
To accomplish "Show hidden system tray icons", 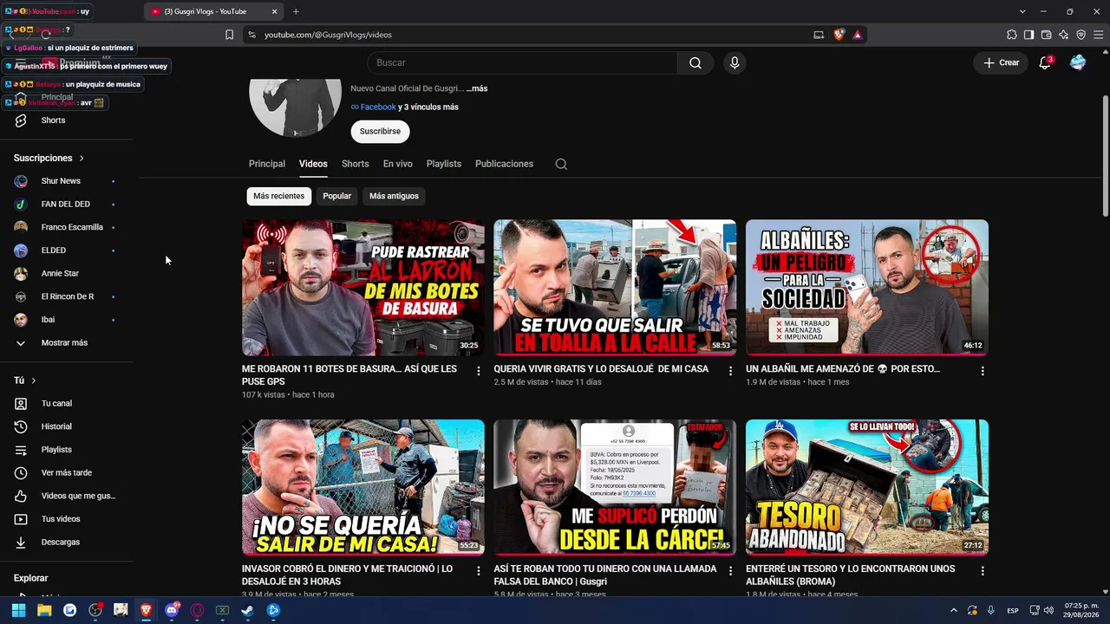I will [x=954, y=610].
